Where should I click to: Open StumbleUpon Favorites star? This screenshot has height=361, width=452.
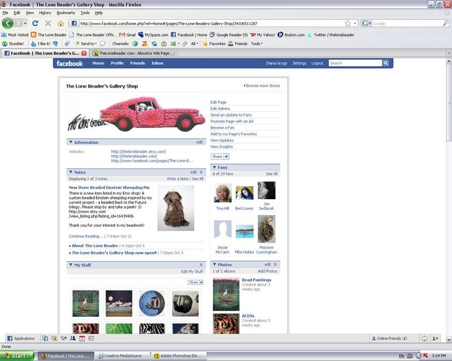pyautogui.click(x=214, y=44)
